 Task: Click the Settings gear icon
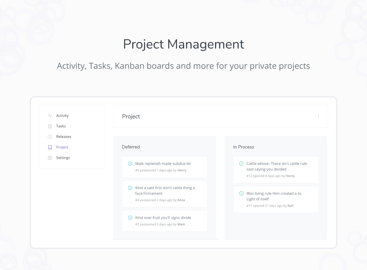click(50, 157)
